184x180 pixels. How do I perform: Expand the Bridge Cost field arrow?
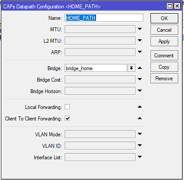point(140,79)
